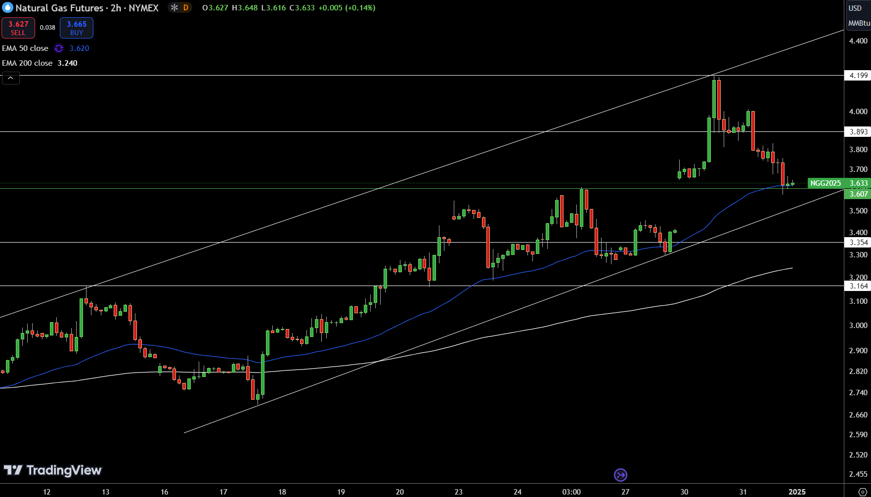The height and width of the screenshot is (497, 871).
Task: Click the EMA 50 value 3.620
Action: (x=79, y=48)
